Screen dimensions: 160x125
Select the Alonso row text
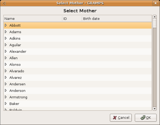(x=15, y=65)
